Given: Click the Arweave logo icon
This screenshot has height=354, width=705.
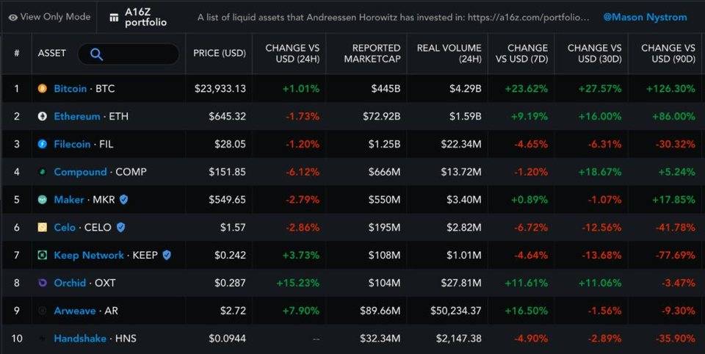Looking at the screenshot, I should point(43,311).
